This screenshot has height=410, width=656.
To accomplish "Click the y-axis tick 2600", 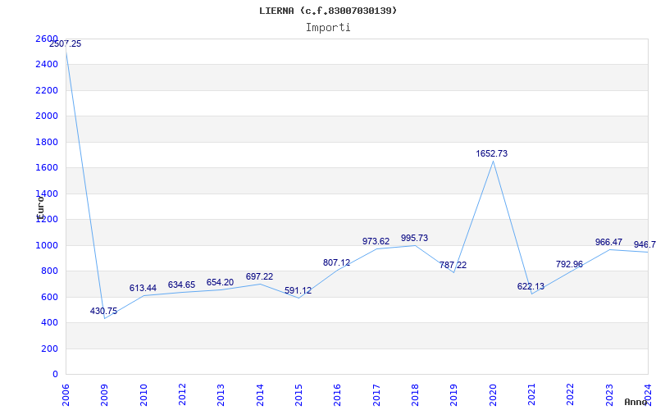I will pyautogui.click(x=47, y=39).
